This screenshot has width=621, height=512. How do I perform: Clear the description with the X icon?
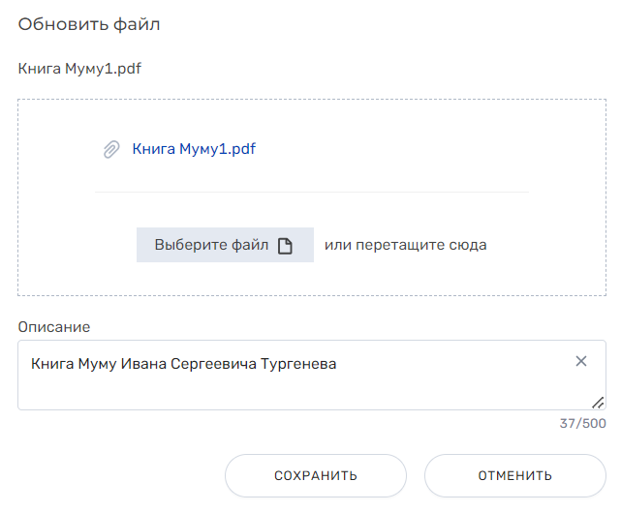coord(581,361)
